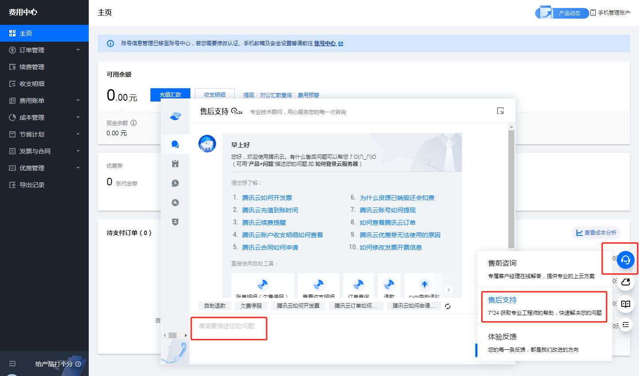Choose 售前咨询 in the support popup

pyautogui.click(x=544, y=269)
